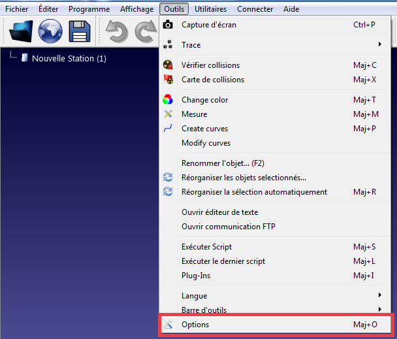Open the Plug-Ins entry
Image resolution: width=397 pixels, height=339 pixels.
pos(275,276)
